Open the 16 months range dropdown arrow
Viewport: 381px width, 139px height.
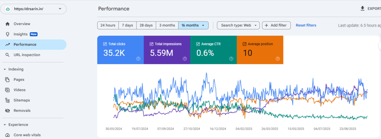[x=203, y=25]
